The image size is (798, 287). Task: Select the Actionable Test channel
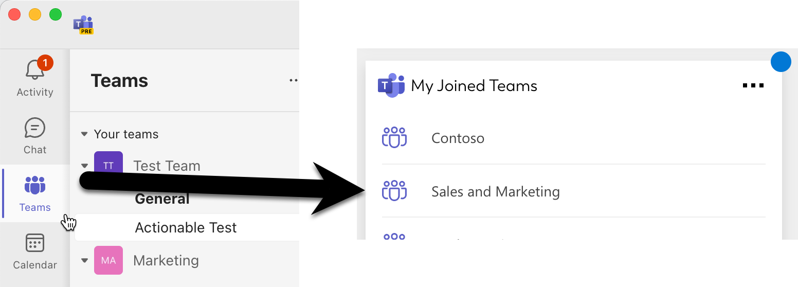(186, 227)
